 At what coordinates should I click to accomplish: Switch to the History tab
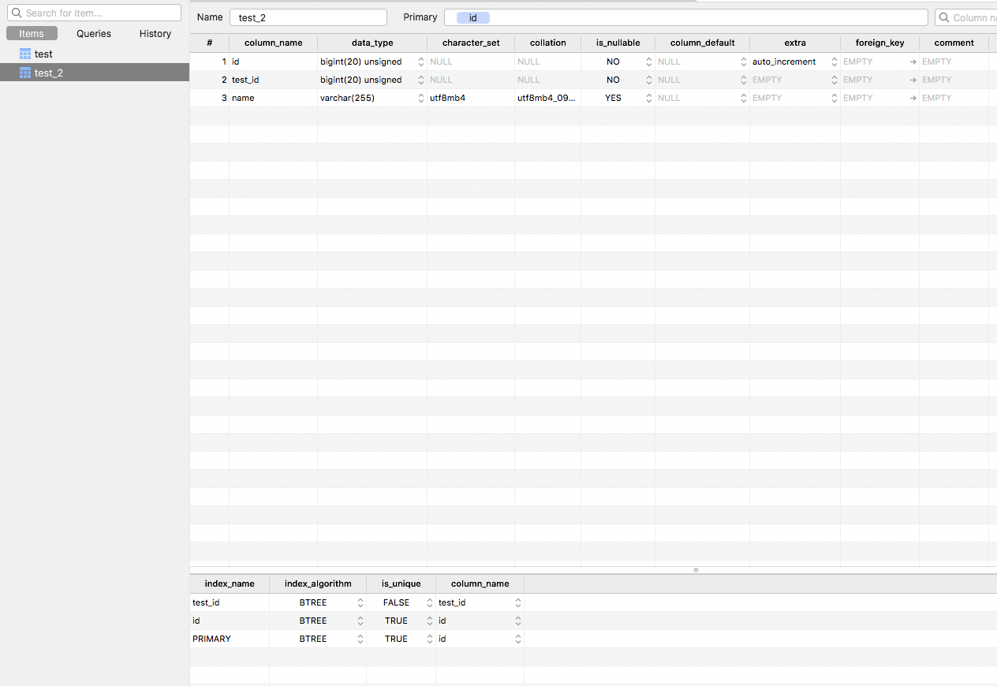[155, 33]
